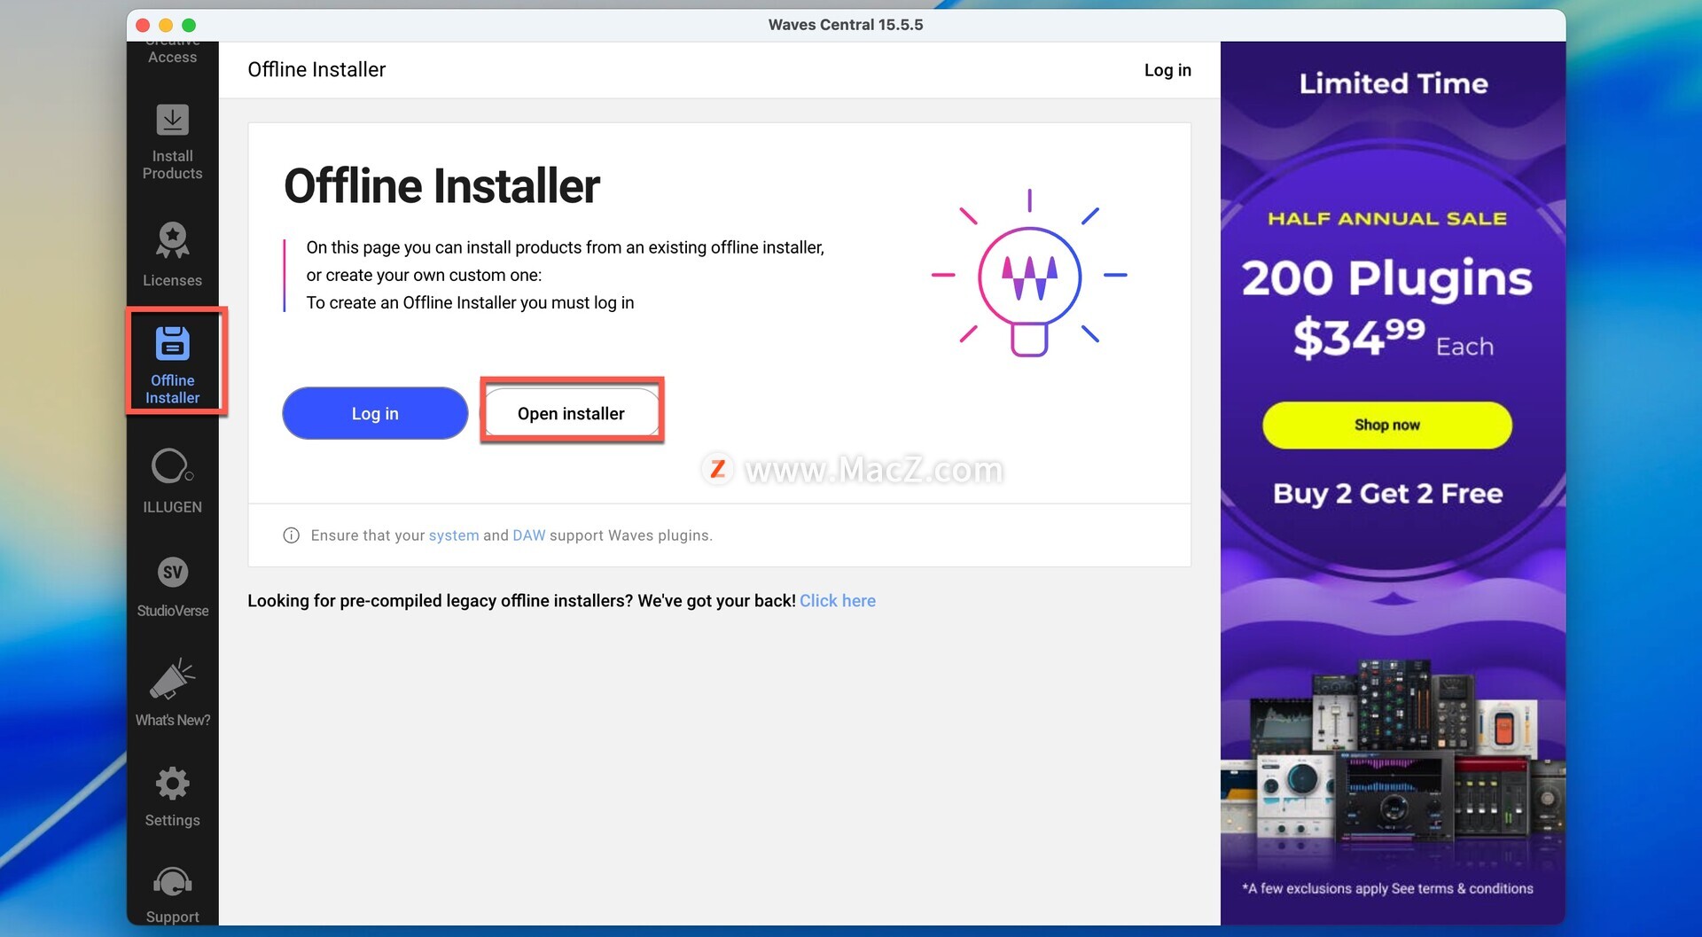The height and width of the screenshot is (937, 1702).
Task: Click the blue Log in button
Action: tap(375, 413)
